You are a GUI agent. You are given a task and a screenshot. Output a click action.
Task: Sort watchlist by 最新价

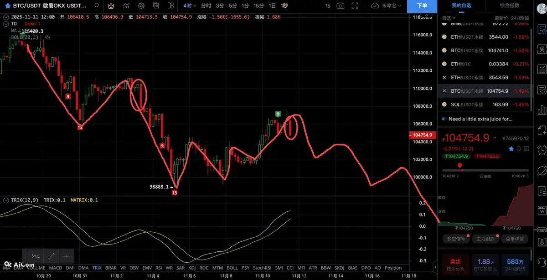[501, 18]
